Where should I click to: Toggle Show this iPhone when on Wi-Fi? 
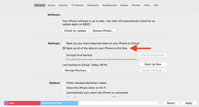[64, 88]
